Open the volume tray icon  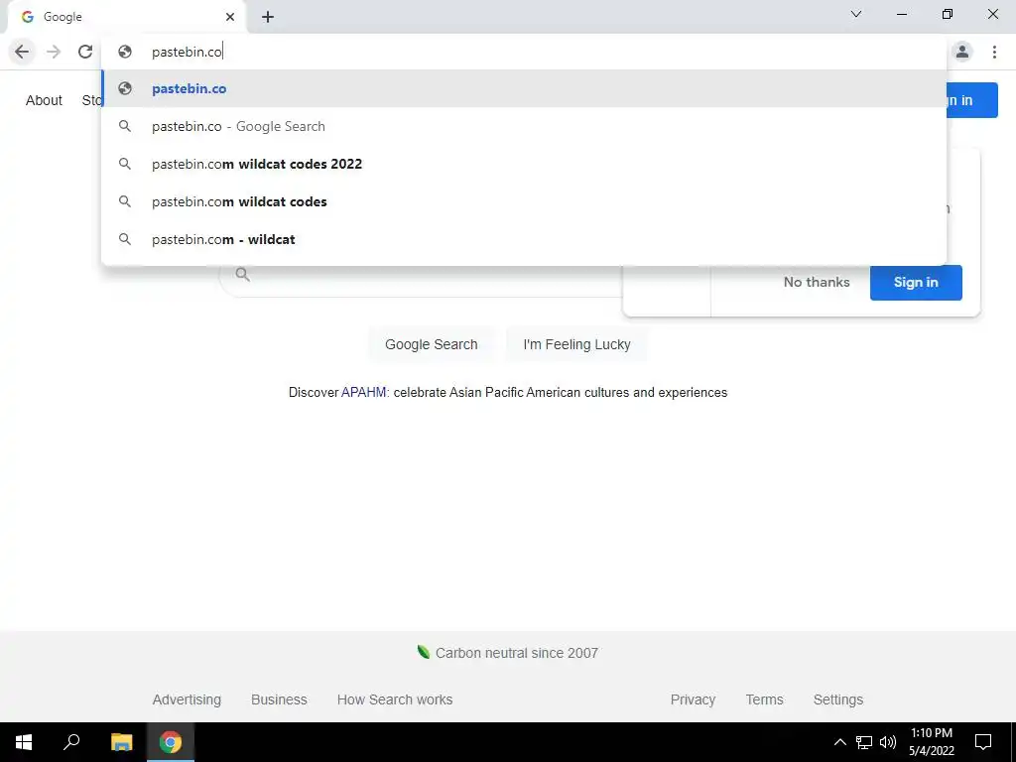click(888, 742)
